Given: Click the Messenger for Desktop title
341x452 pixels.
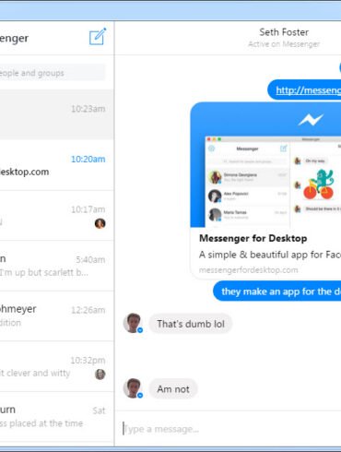Looking at the screenshot, I should [x=253, y=238].
